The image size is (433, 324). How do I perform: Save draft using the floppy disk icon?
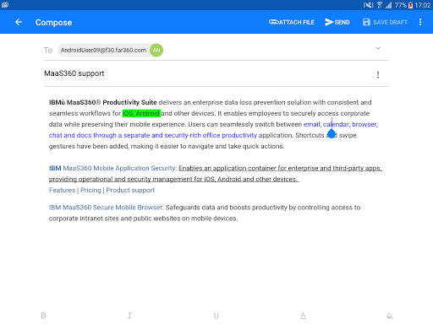tap(366, 22)
